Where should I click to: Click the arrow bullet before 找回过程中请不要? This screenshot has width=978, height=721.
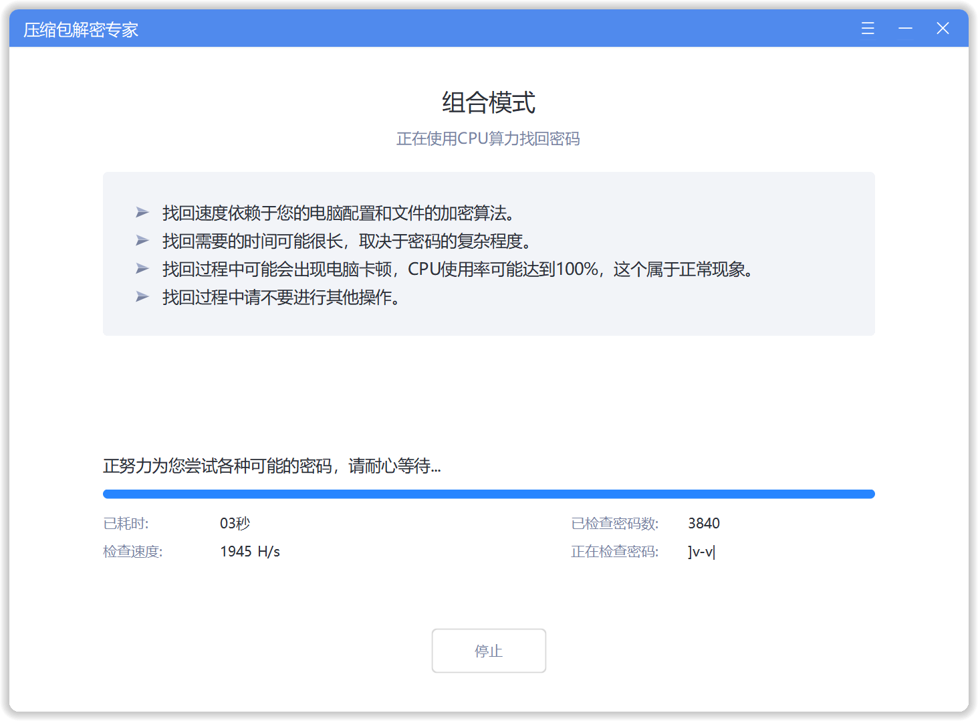tap(142, 297)
